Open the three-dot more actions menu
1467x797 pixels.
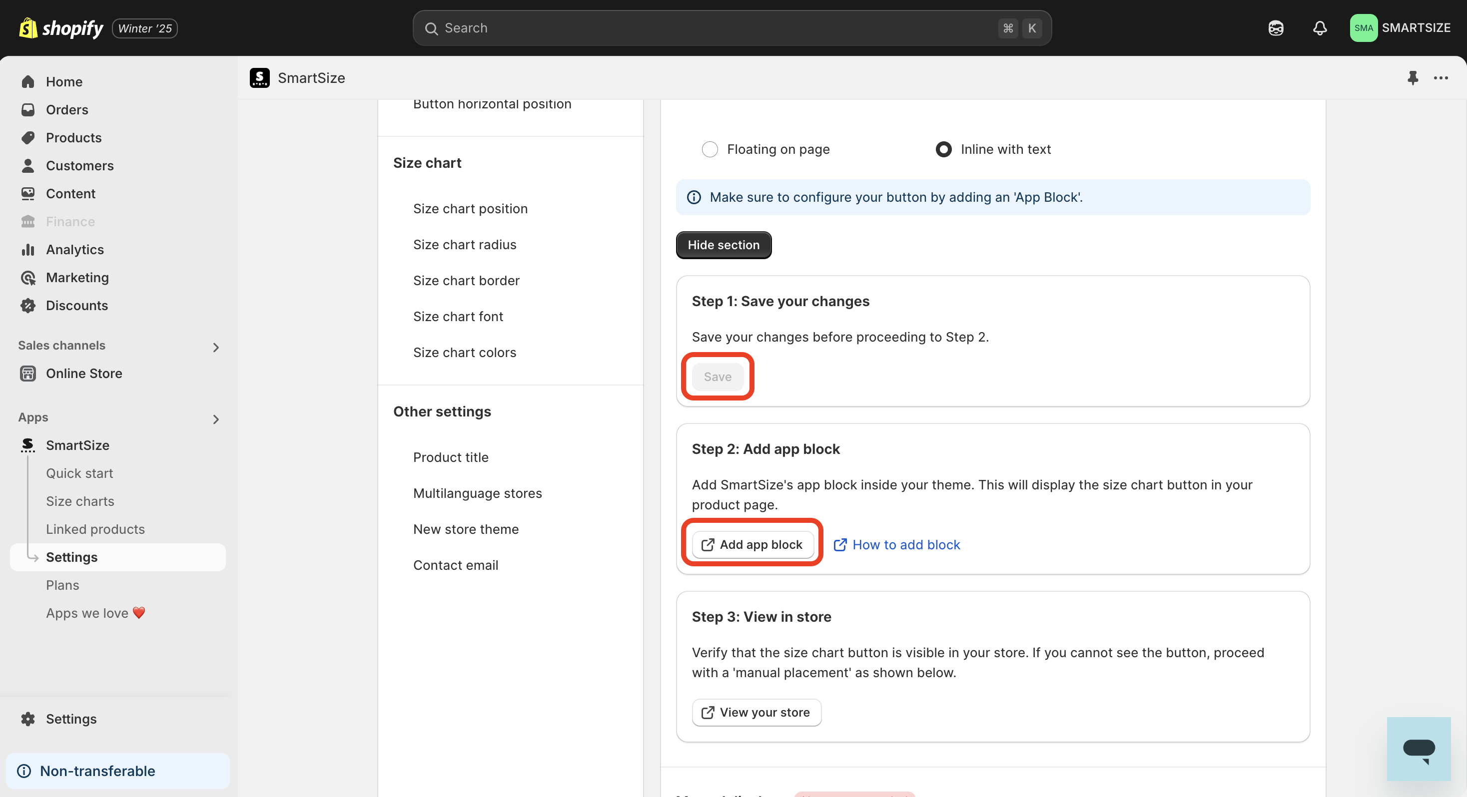1441,78
